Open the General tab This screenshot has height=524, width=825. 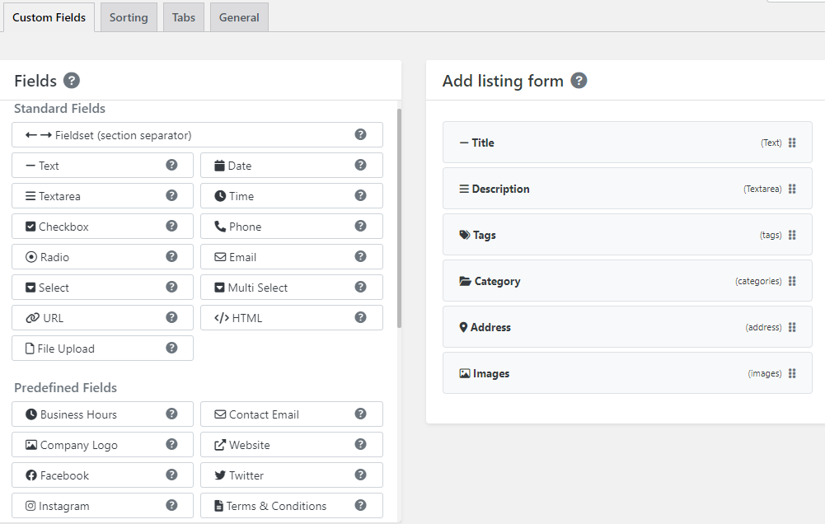pos(238,16)
